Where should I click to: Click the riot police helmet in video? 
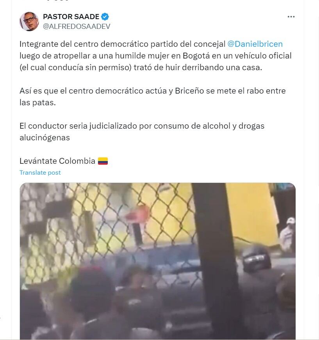[x=257, y=259]
